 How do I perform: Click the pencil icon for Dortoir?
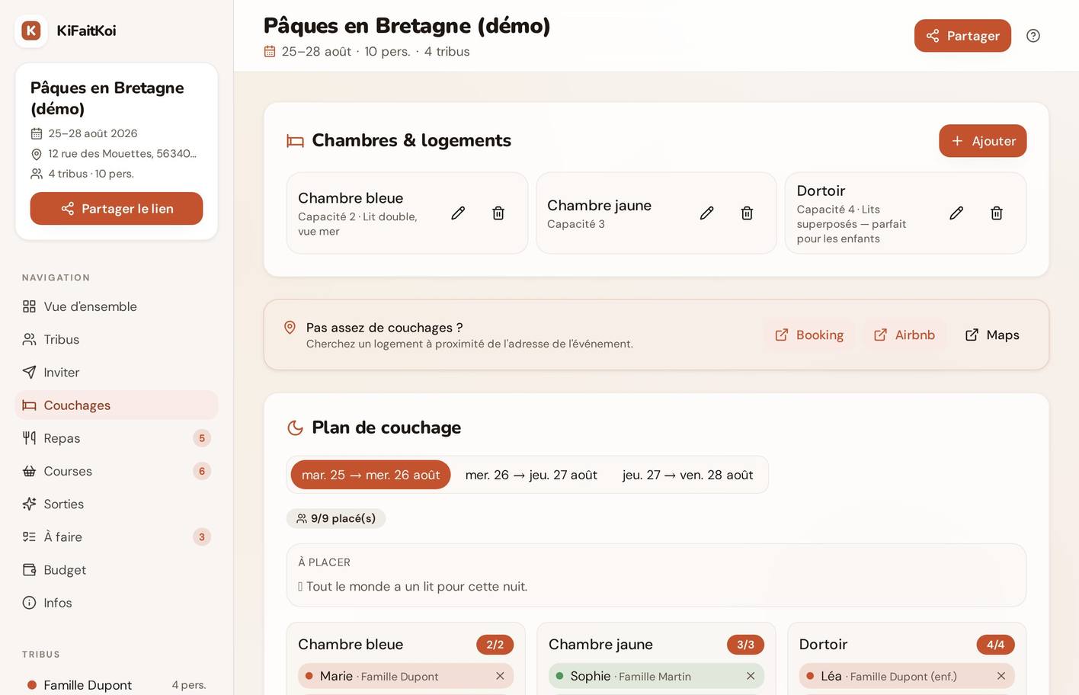(956, 213)
